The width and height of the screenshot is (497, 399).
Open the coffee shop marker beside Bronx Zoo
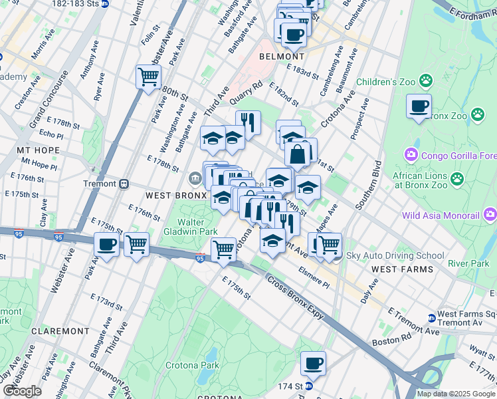coord(419,106)
